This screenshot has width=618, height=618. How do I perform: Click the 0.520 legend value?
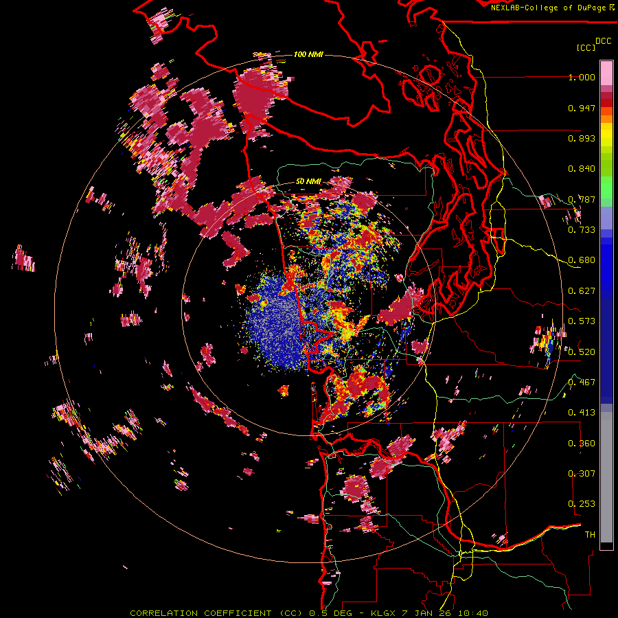[x=582, y=352]
